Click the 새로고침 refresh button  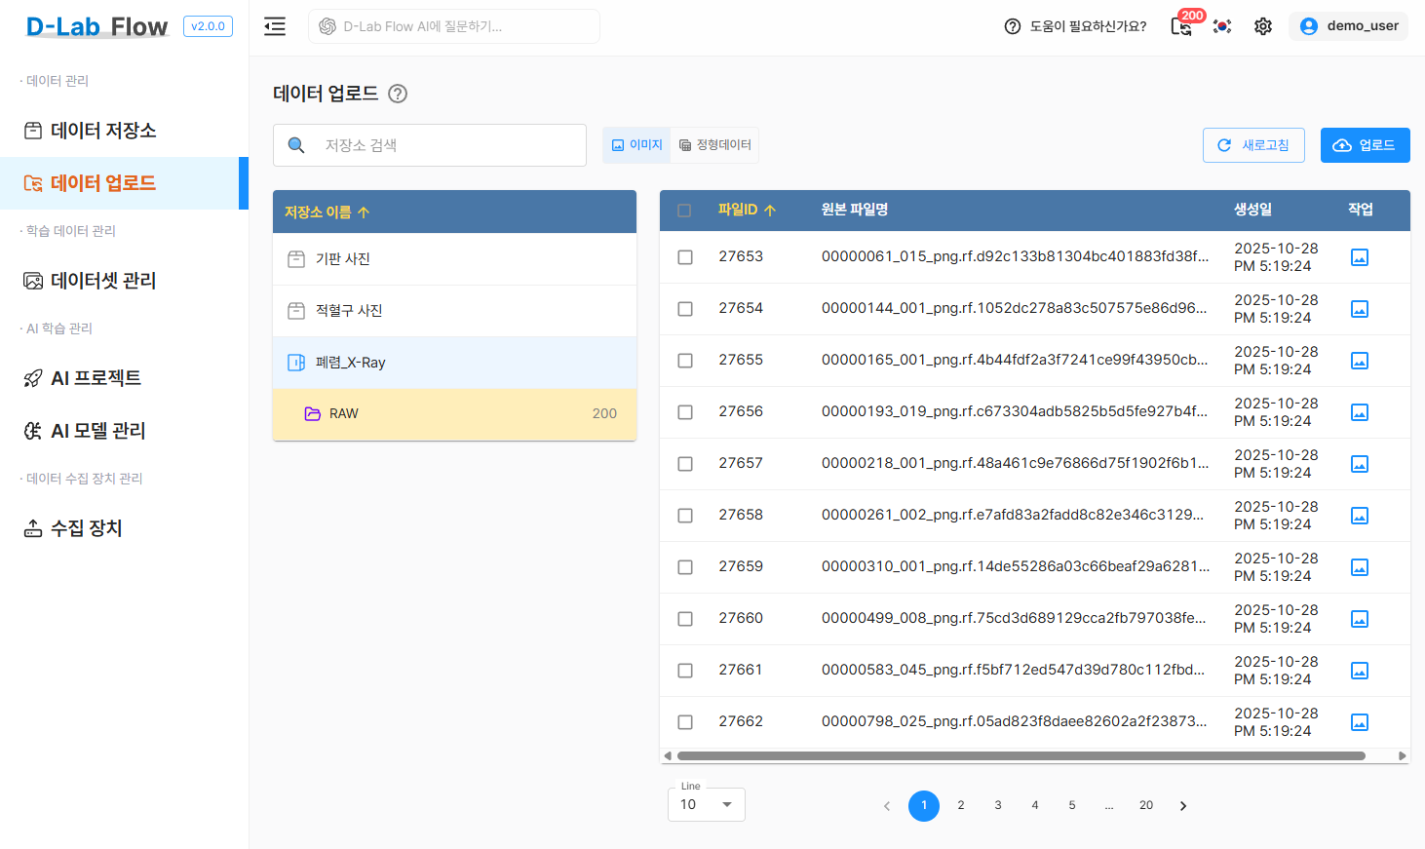(1253, 144)
